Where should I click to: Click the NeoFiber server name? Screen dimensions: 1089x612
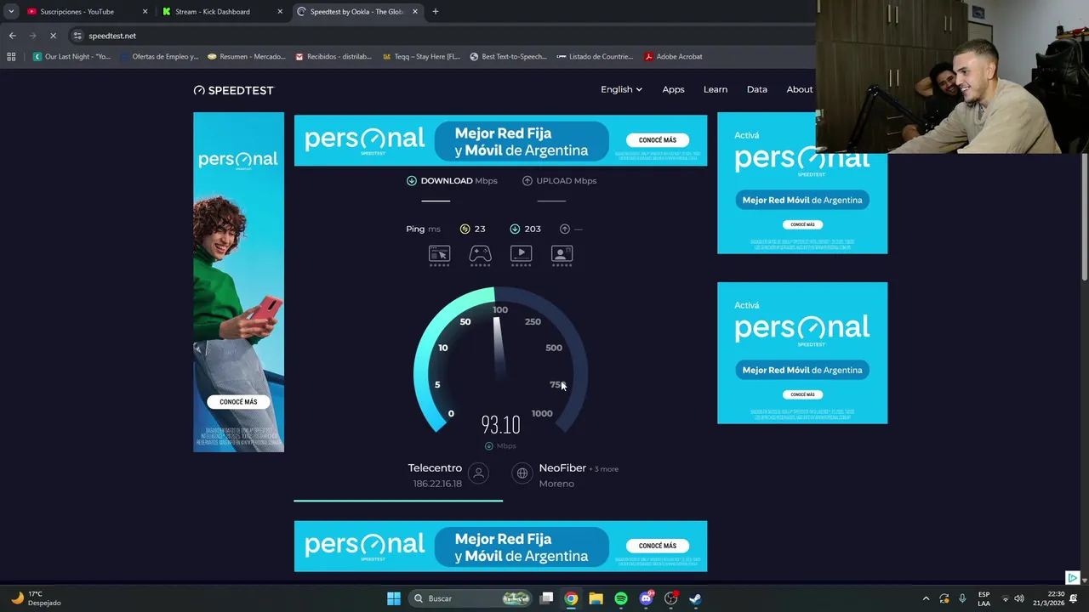tap(562, 467)
